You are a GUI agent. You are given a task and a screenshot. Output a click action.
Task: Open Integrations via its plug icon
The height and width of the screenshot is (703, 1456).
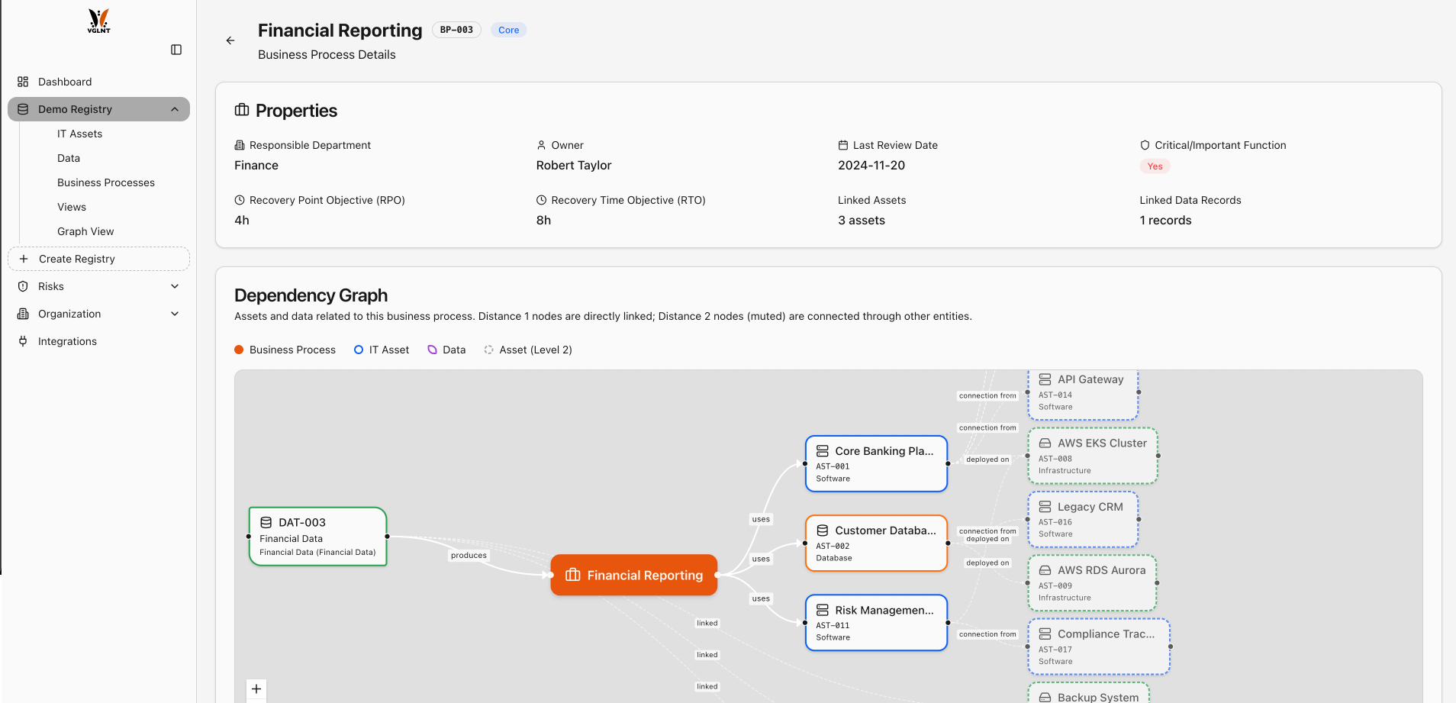pyautogui.click(x=24, y=341)
